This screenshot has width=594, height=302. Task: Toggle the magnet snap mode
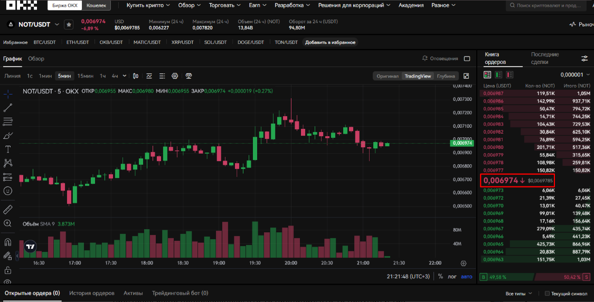[8, 242]
